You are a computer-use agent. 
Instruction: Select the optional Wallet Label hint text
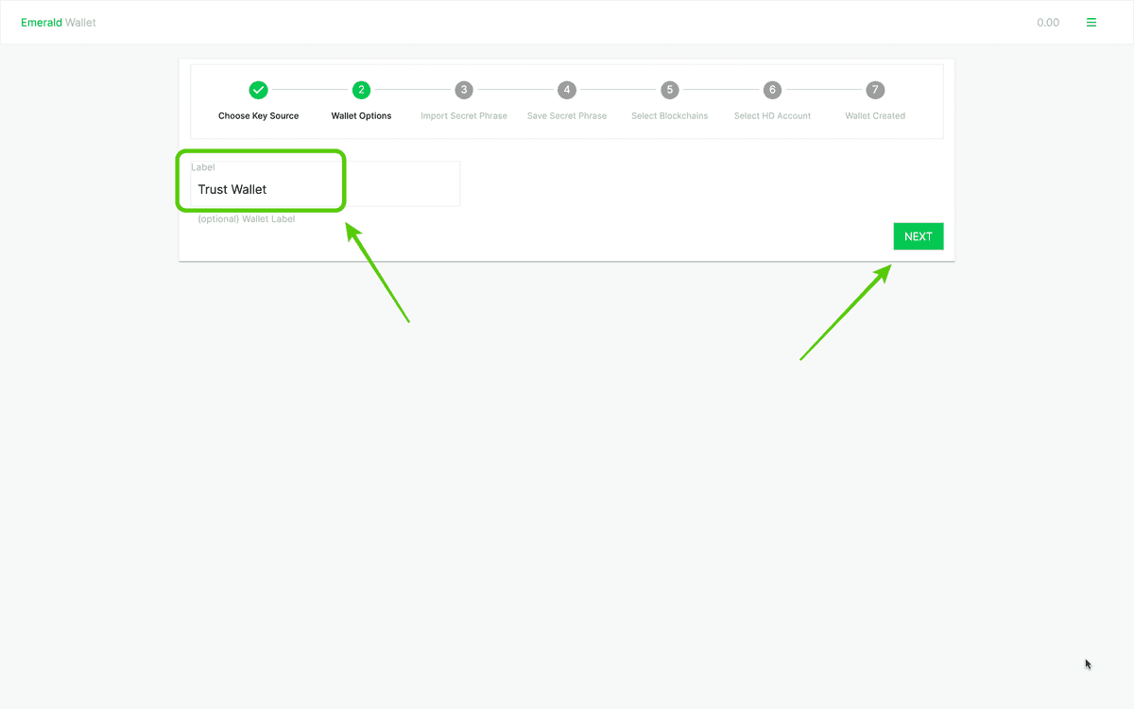pos(246,218)
